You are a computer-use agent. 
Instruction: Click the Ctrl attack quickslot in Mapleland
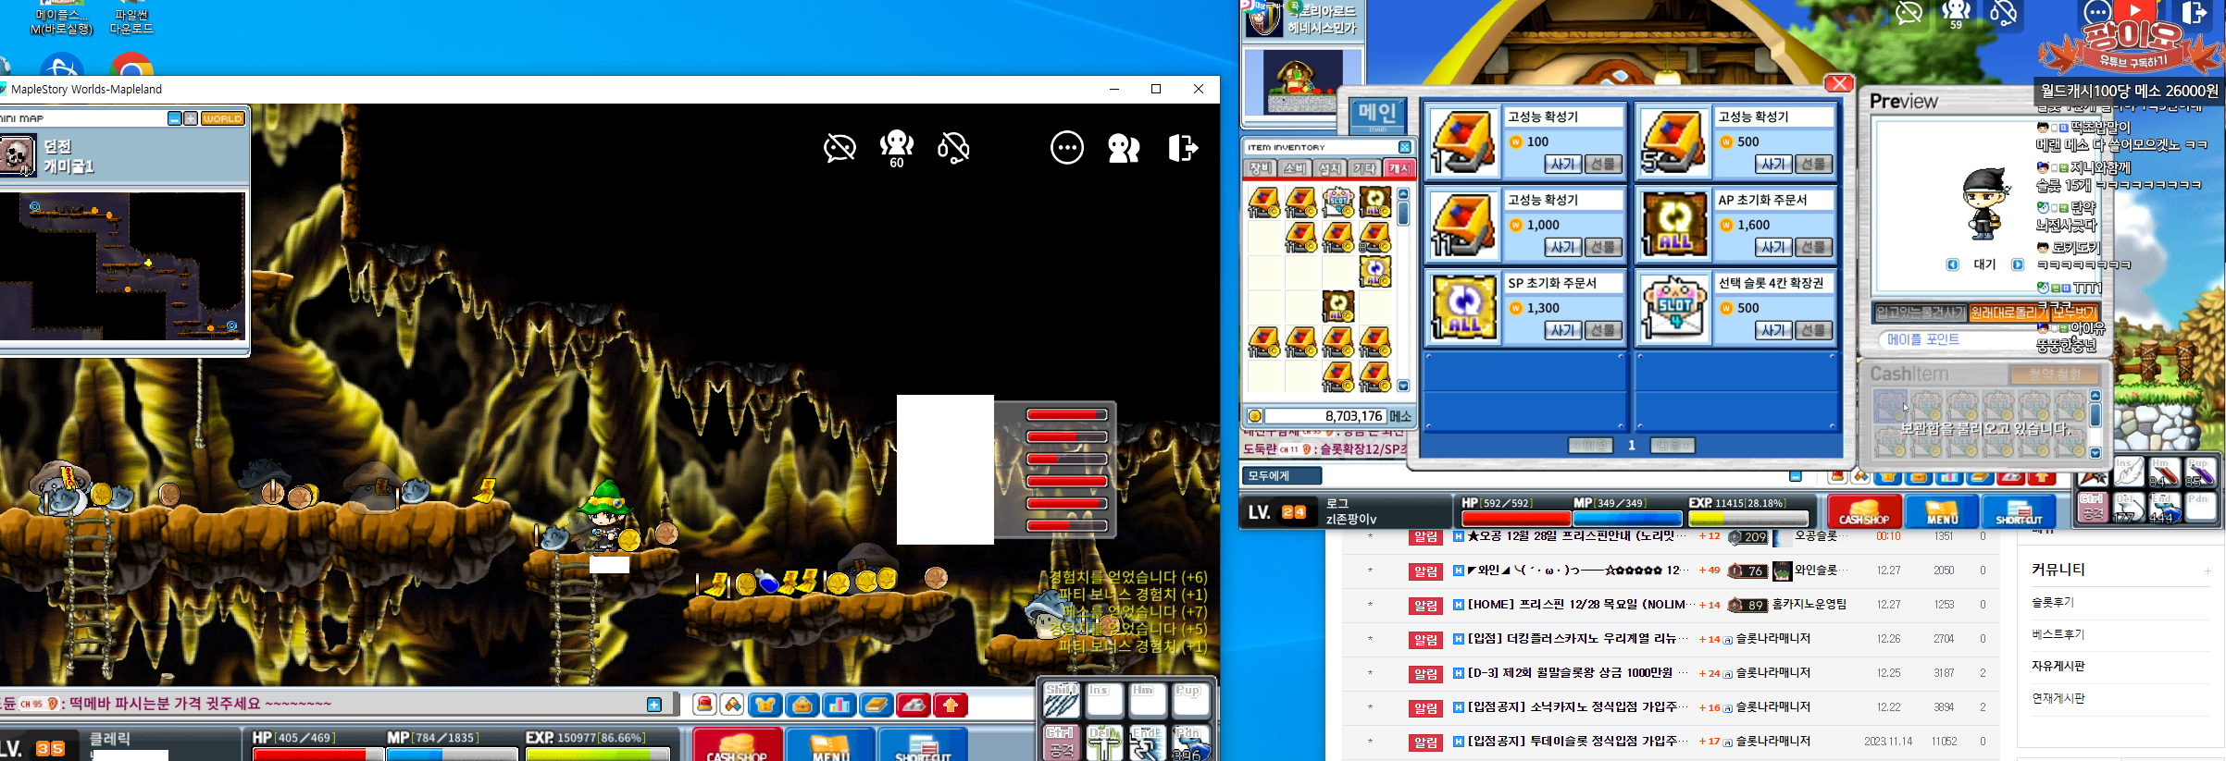[1062, 743]
